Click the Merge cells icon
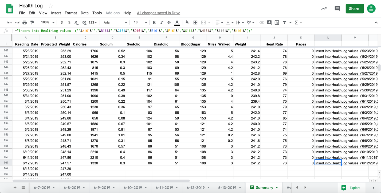The width and height of the screenshot is (381, 193). coord(203,23)
